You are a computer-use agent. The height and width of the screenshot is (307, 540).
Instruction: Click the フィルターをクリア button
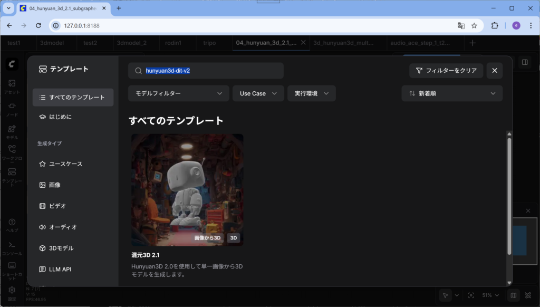click(446, 71)
